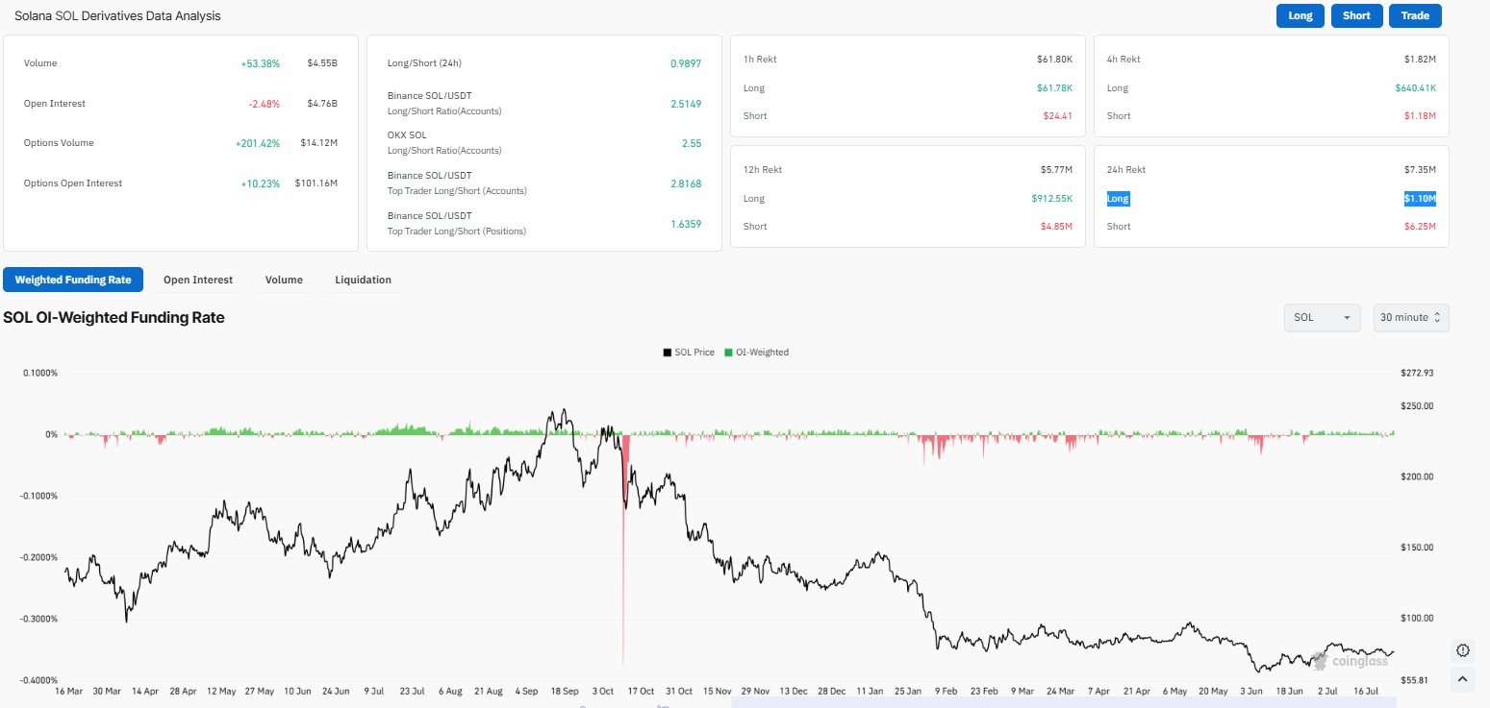Switch to the Volume chart tab
This screenshot has width=1490, height=708.
point(284,280)
